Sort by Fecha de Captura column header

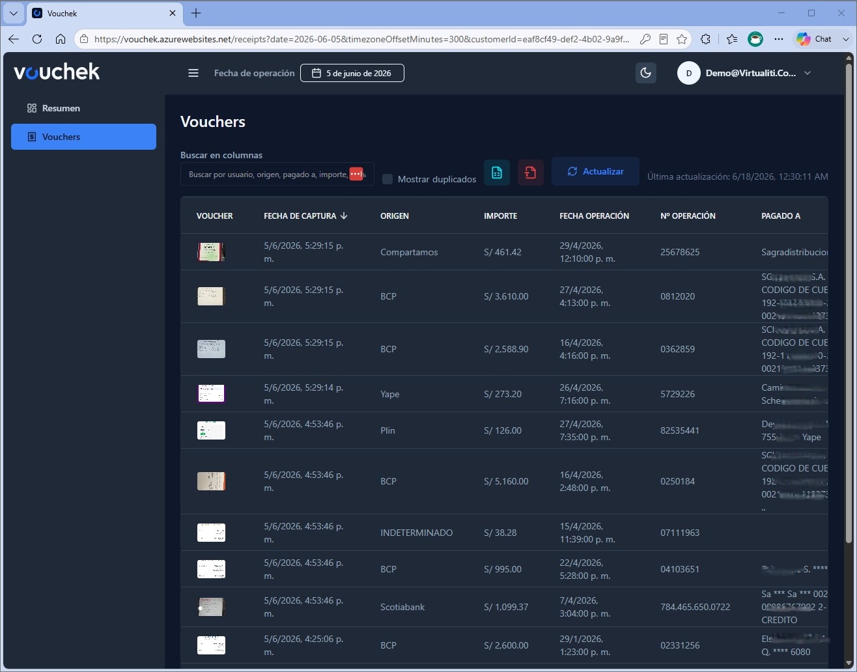point(305,216)
